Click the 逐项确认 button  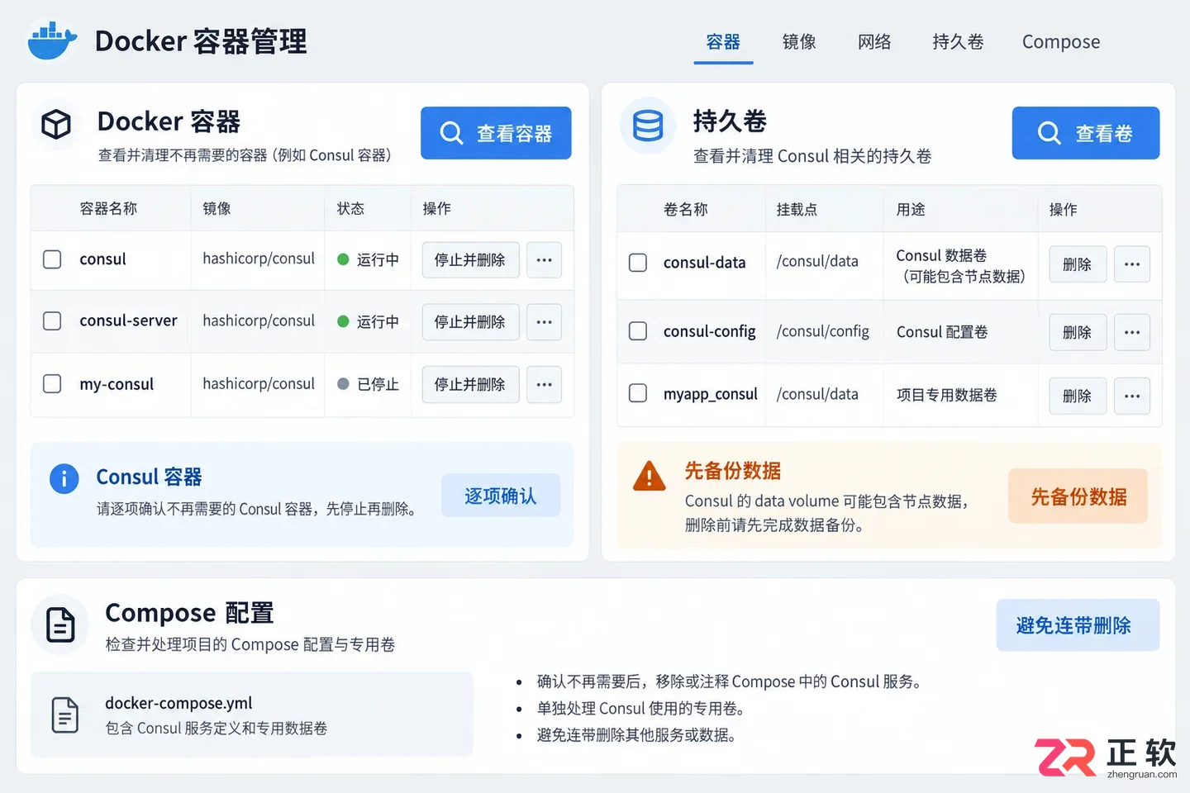pyautogui.click(x=501, y=496)
